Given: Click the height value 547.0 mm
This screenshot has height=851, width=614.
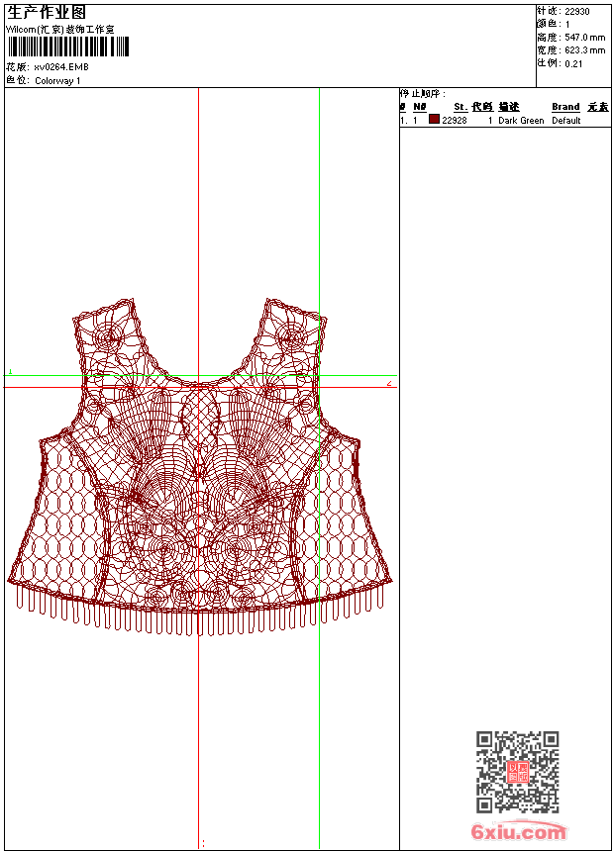Looking at the screenshot, I should click(x=584, y=38).
